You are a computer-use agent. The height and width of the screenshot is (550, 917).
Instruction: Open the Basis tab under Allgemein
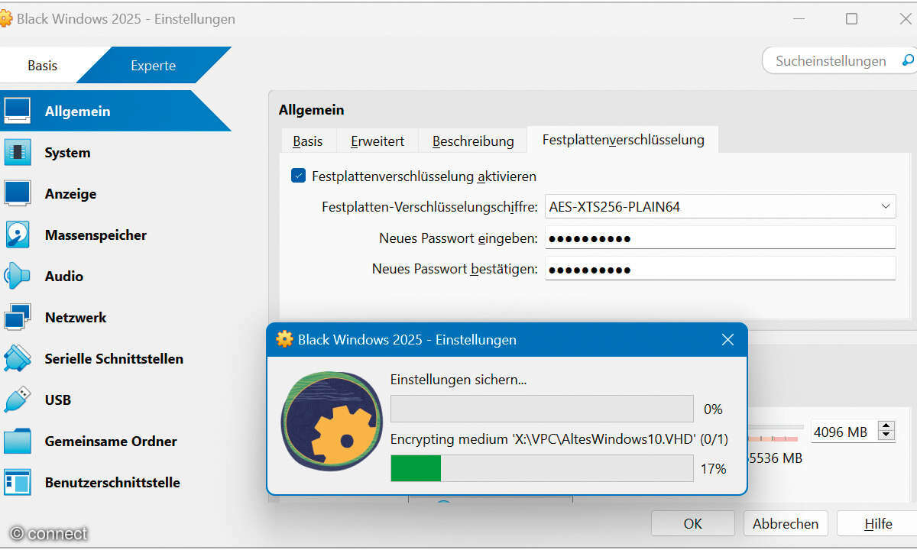pos(308,141)
